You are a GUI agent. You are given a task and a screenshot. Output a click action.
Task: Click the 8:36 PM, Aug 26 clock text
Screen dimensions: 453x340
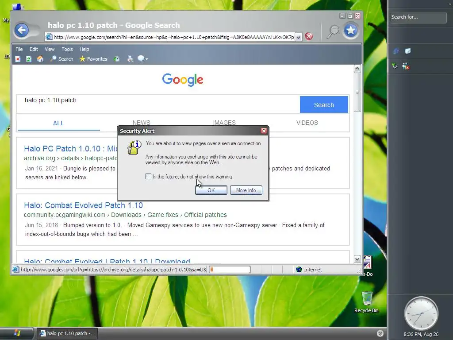point(421,334)
